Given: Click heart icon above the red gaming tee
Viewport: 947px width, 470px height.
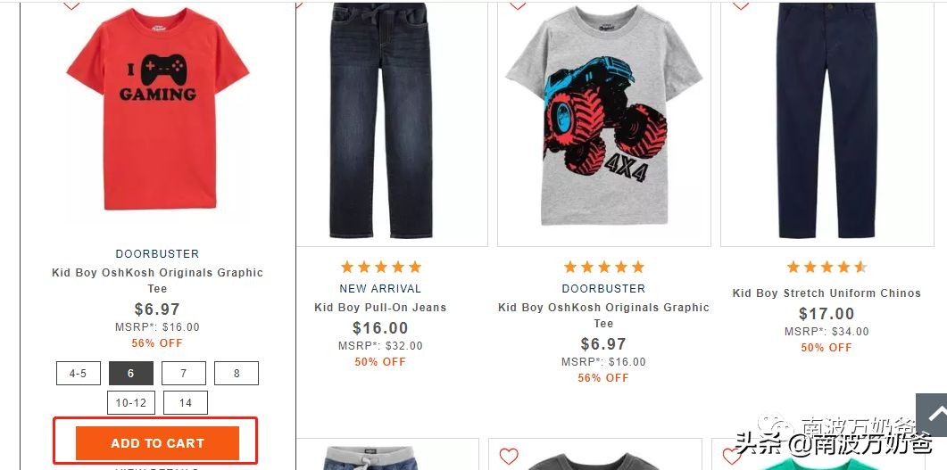Looking at the screenshot, I should pyautogui.click(x=71, y=5).
